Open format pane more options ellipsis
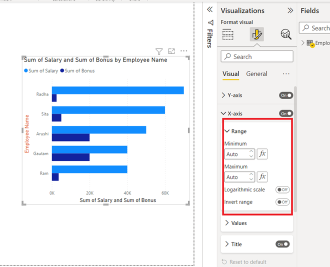 pyautogui.click(x=286, y=74)
